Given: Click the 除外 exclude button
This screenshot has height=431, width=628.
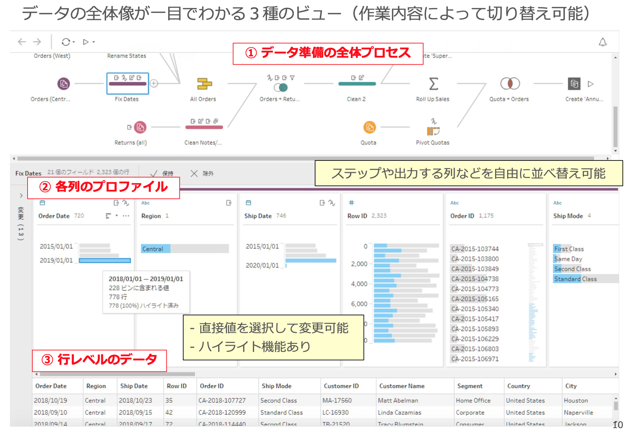Looking at the screenshot, I should point(202,173).
